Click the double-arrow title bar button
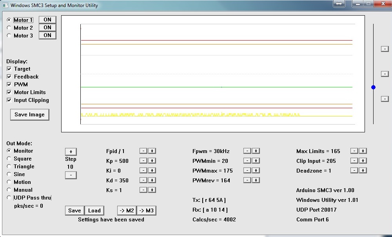 tap(339, 4)
